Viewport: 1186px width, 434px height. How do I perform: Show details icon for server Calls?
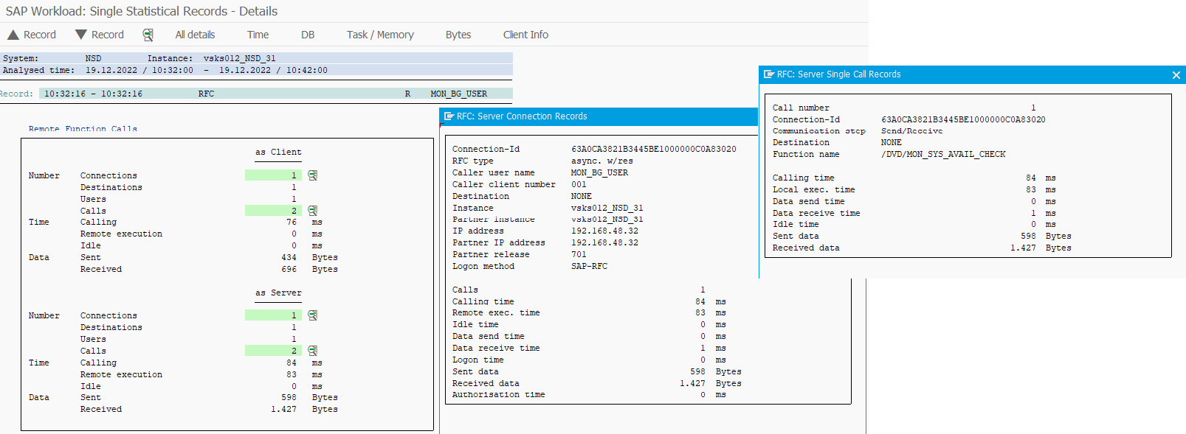(x=313, y=351)
